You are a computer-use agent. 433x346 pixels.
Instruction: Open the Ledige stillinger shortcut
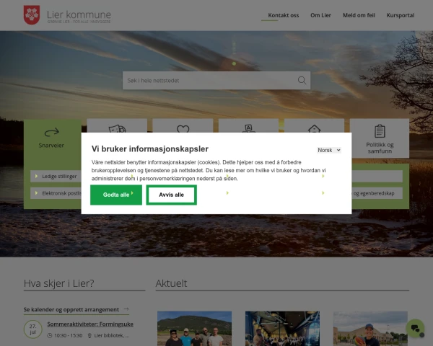click(56, 177)
